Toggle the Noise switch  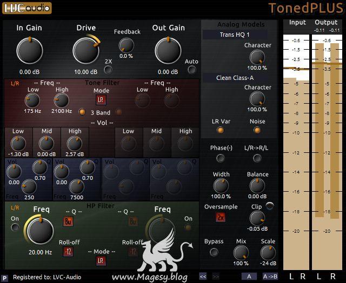257,130
